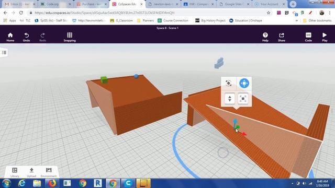Screen dimensions: 335x188
Task: Open the Upload panel
Action: coord(31,172)
